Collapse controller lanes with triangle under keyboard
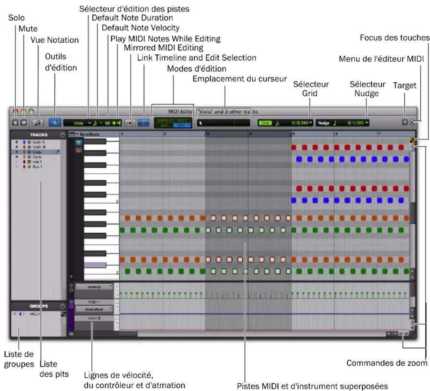The height and width of the screenshot is (391, 430). [x=72, y=277]
